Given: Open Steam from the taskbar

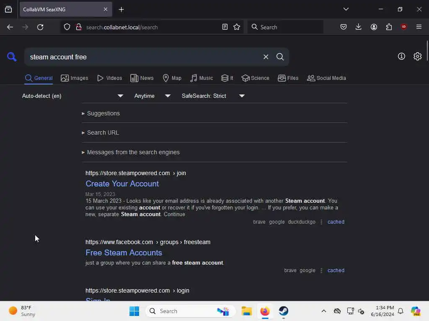Looking at the screenshot, I should [x=284, y=311].
